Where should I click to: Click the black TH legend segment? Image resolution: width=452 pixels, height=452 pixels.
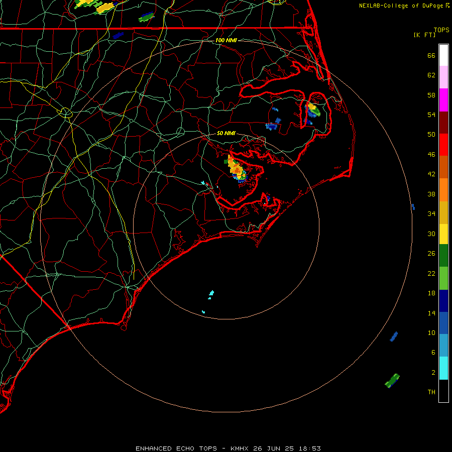(443, 390)
